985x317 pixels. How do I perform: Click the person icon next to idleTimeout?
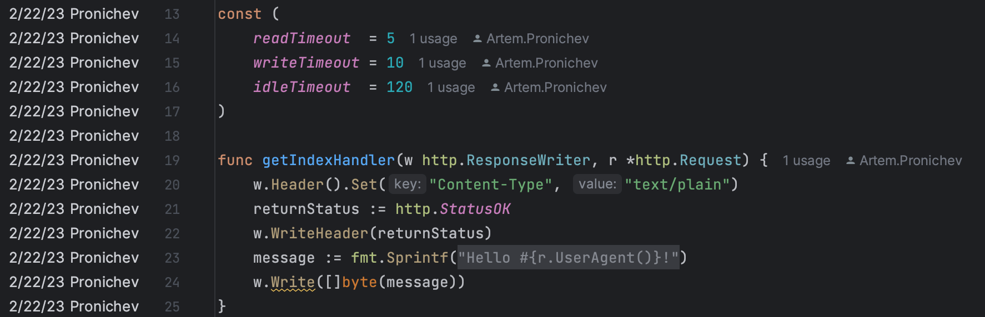click(x=495, y=88)
